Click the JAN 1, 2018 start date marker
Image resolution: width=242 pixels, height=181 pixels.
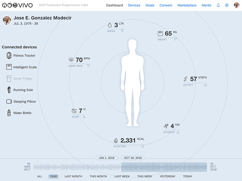tap(107, 158)
